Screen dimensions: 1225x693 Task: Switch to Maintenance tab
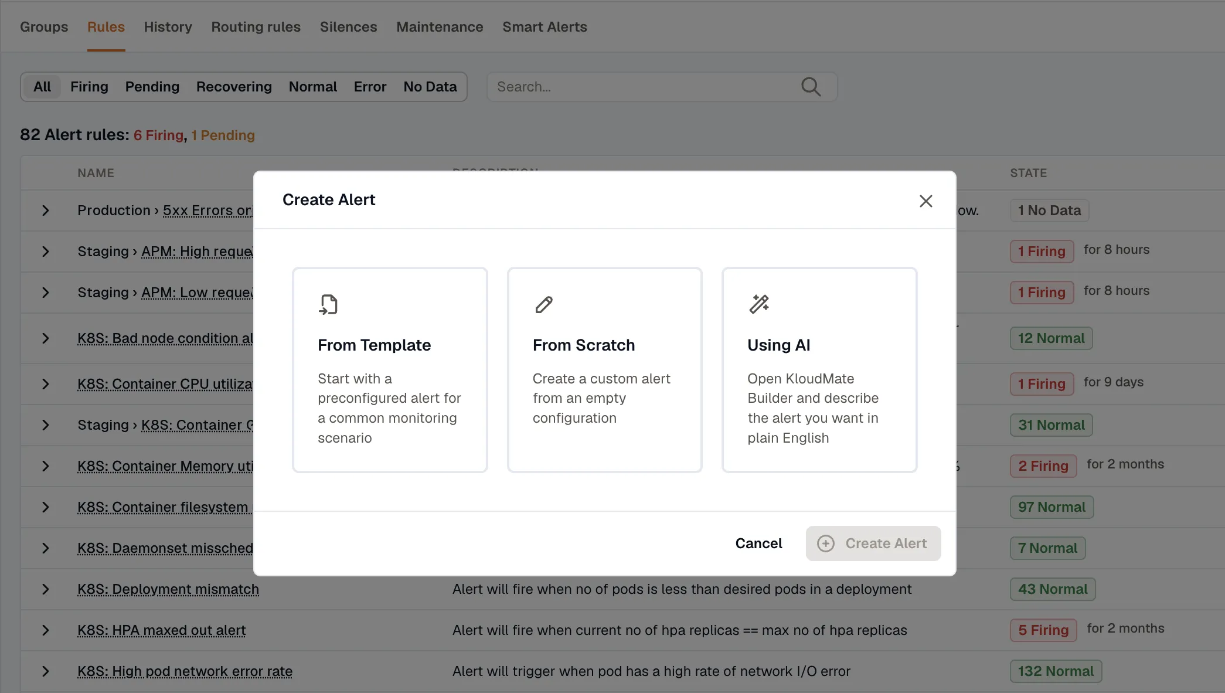440,27
